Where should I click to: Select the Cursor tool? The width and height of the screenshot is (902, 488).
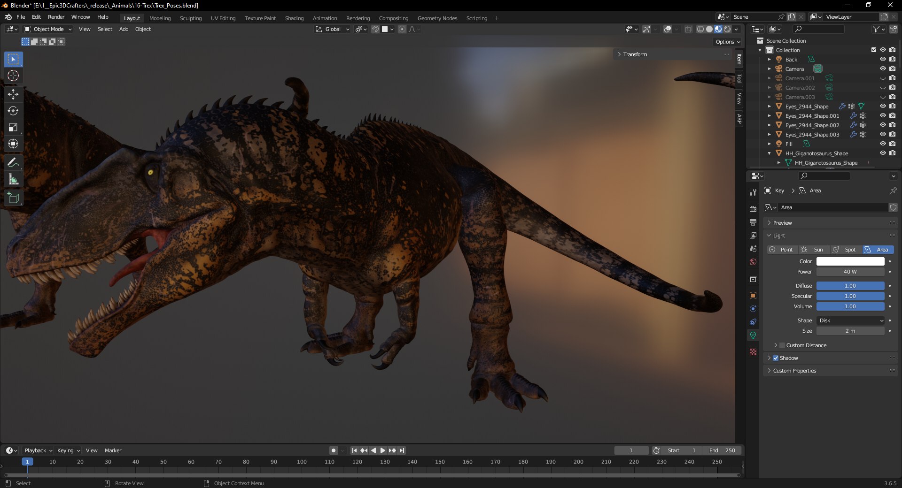(13, 76)
